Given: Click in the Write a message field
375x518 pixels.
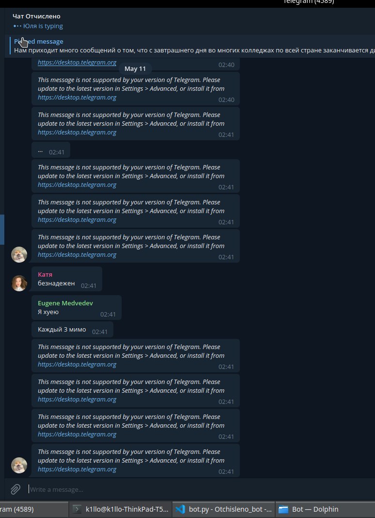Looking at the screenshot, I should 201,489.
